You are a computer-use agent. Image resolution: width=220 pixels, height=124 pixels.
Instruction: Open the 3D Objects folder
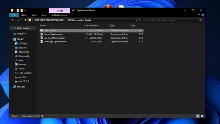click(x=23, y=44)
